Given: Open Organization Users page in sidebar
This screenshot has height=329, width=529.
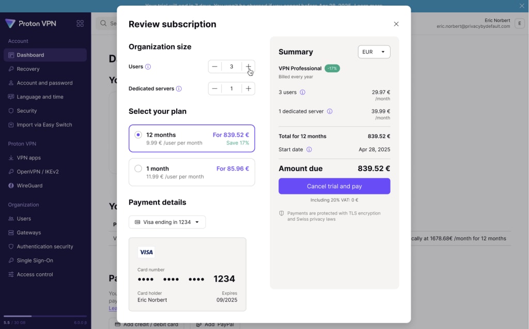Looking at the screenshot, I should [x=45, y=219].
